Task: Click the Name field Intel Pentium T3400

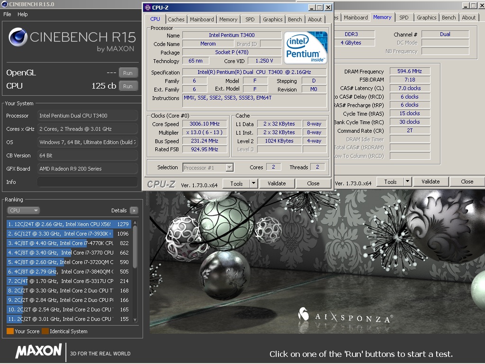Action: tap(232, 35)
